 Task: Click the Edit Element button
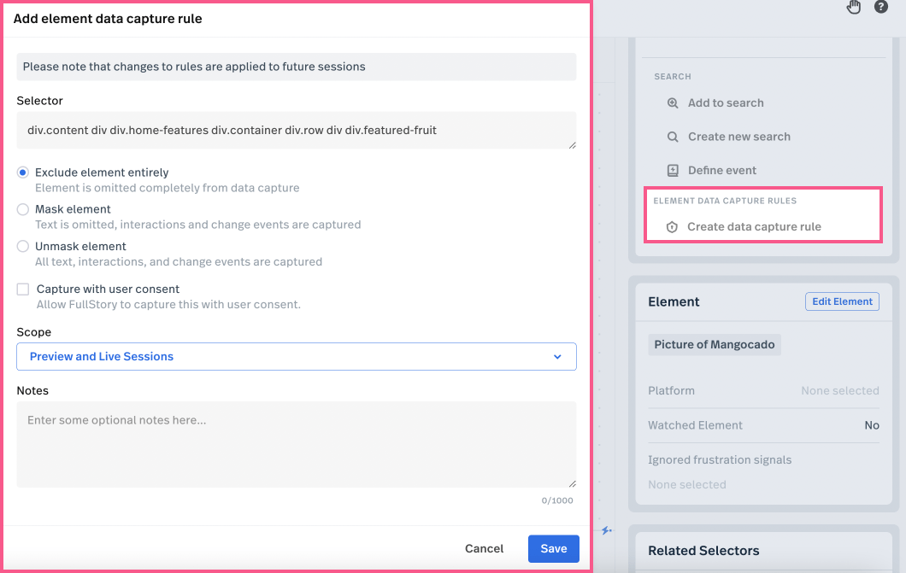tap(842, 301)
